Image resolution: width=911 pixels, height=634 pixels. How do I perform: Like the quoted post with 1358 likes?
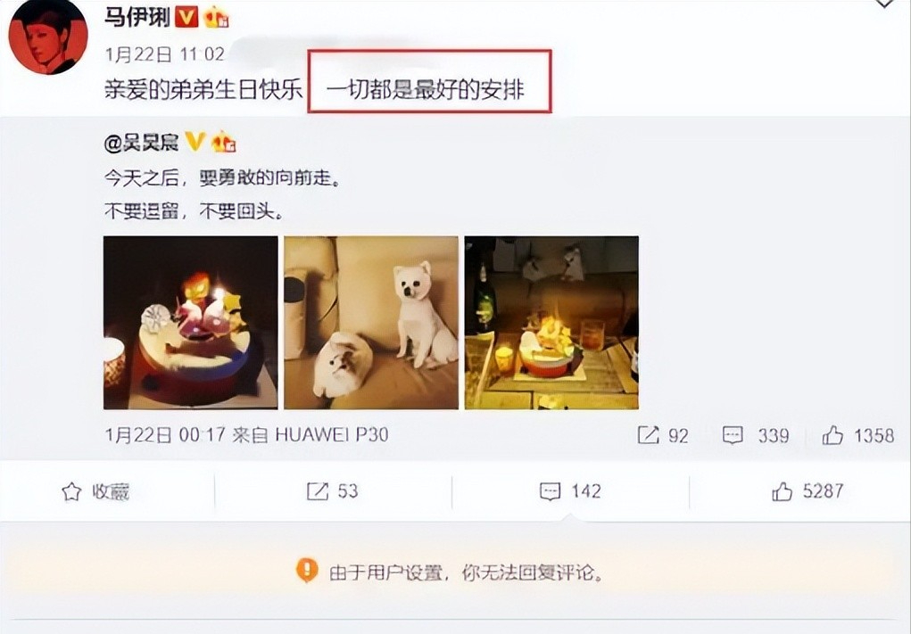[832, 435]
